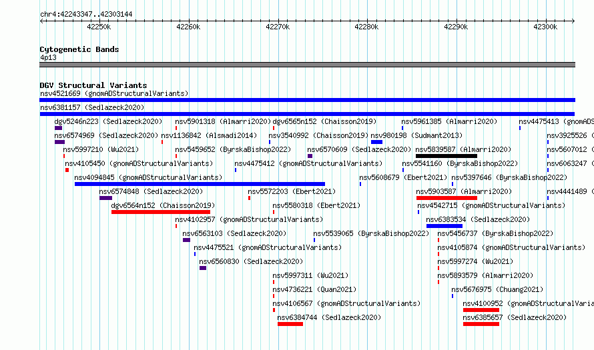Open nsv5676975 (Chuang2021) label
594x350 pixels.
[497, 289]
